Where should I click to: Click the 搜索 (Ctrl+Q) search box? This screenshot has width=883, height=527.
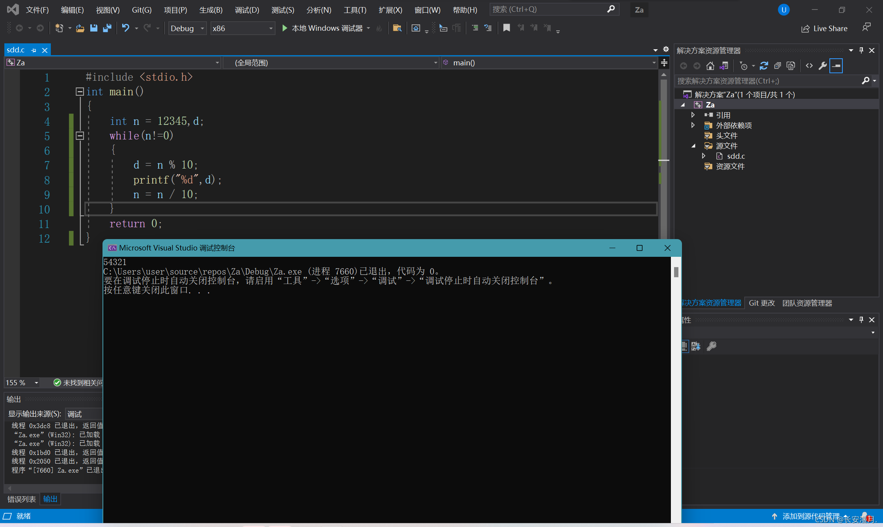[x=548, y=9]
